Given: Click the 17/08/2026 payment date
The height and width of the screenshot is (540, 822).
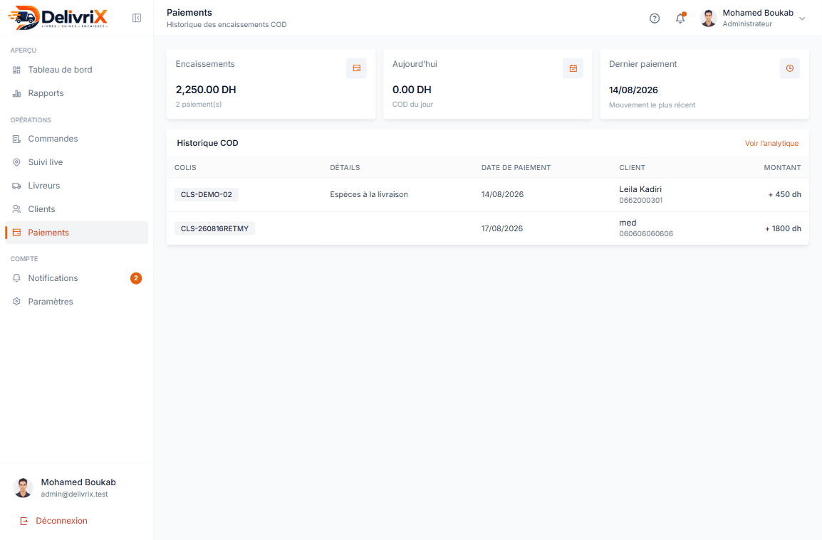Looking at the screenshot, I should pyautogui.click(x=501, y=228).
